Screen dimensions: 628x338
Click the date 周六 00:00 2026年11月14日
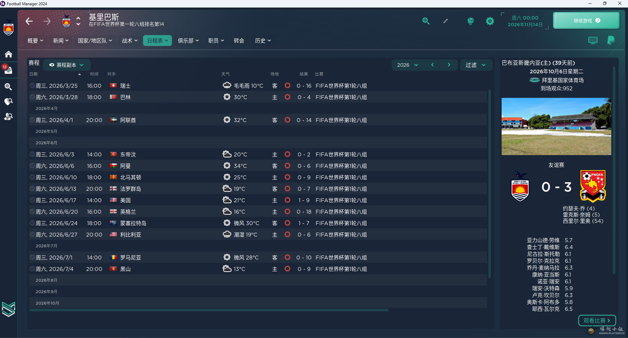(x=525, y=21)
